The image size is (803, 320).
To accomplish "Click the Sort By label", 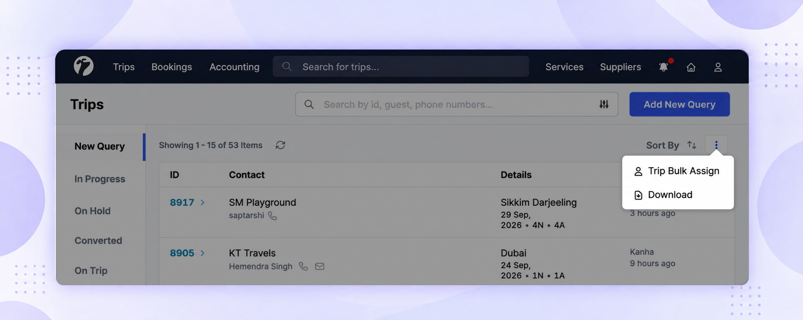I will click(662, 145).
